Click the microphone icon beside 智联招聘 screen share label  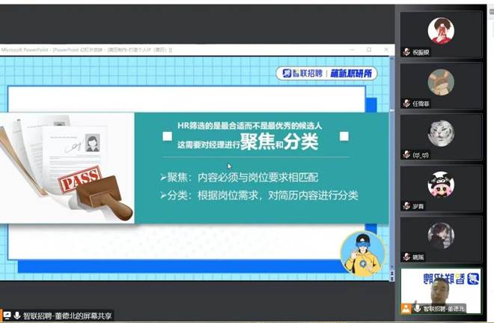[16, 316]
